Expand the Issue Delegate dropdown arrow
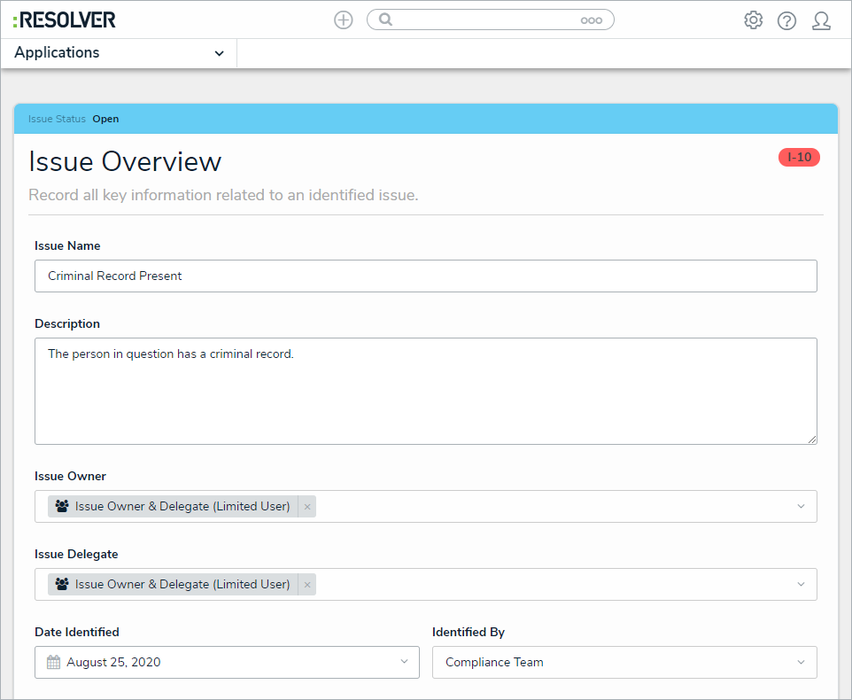The image size is (852, 700). pyautogui.click(x=801, y=585)
